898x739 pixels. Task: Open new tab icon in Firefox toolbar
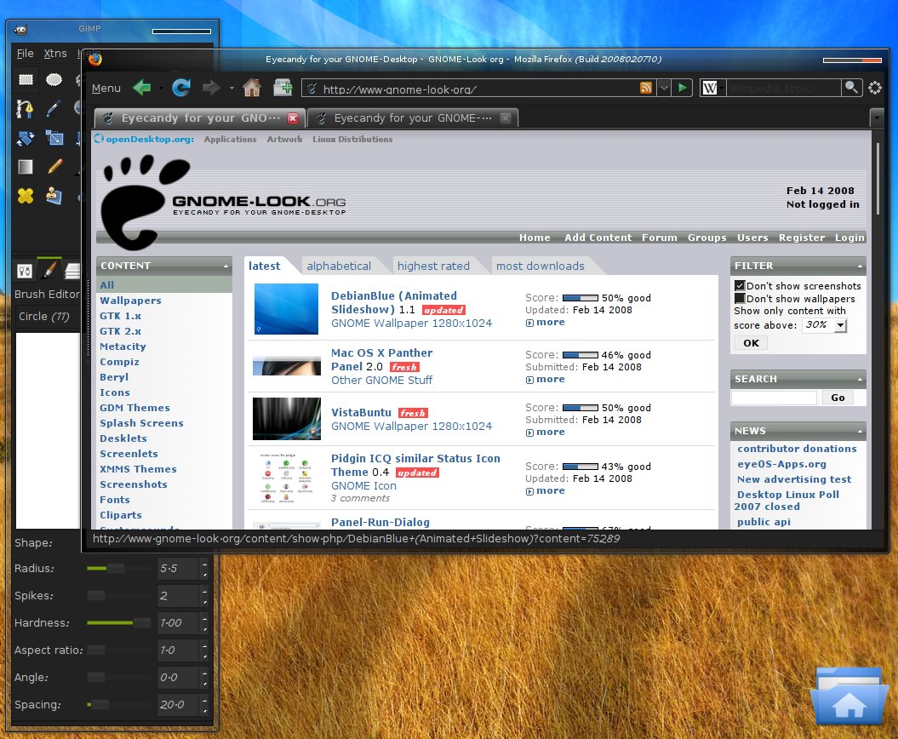283,88
